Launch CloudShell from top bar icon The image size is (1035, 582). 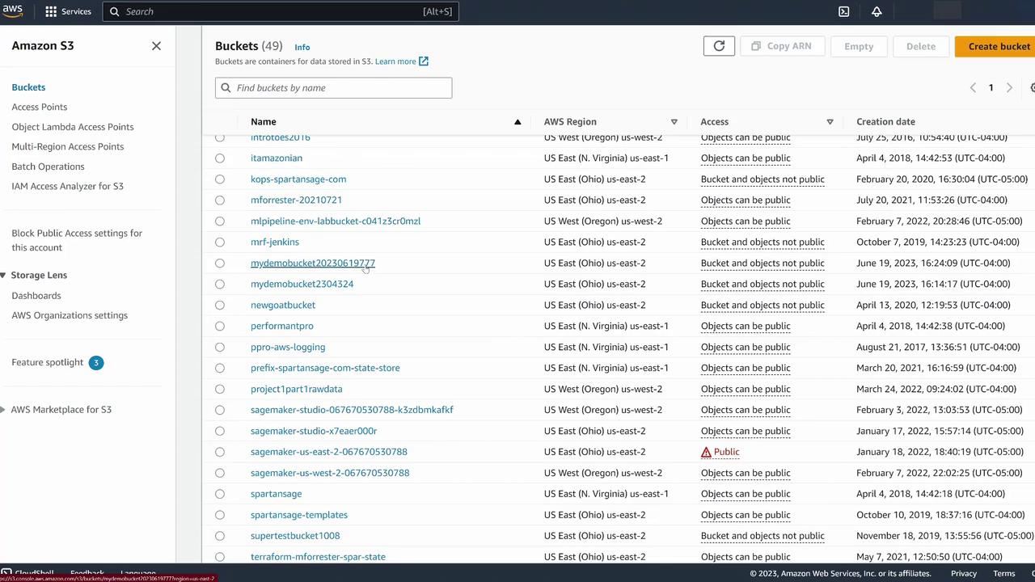[x=843, y=11]
